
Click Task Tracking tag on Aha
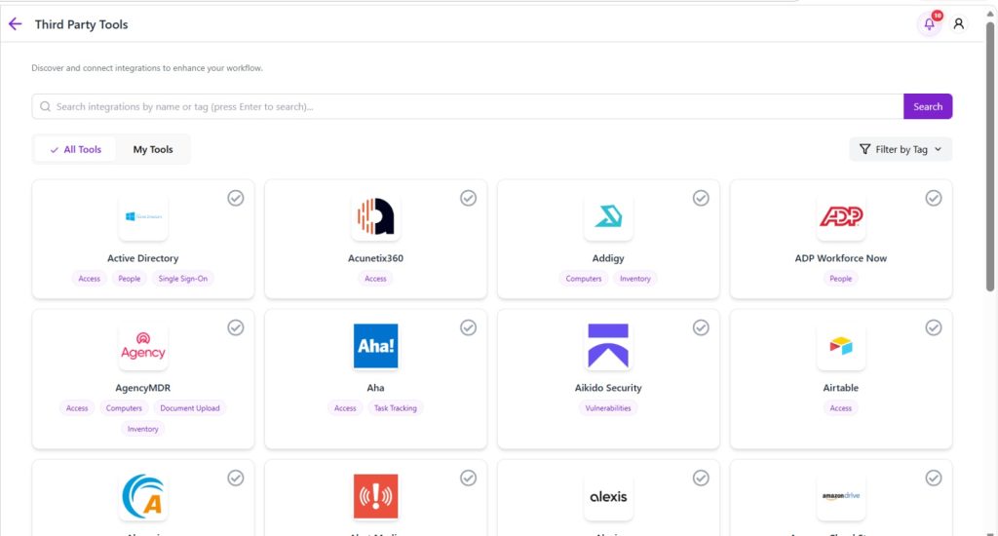(x=396, y=408)
